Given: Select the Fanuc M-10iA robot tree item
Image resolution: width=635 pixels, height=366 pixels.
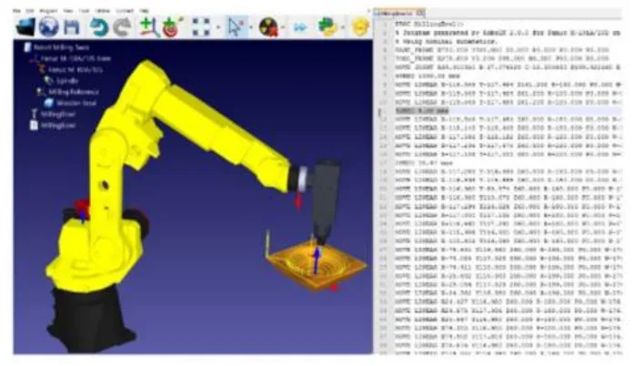Looking at the screenshot, I should click(76, 70).
